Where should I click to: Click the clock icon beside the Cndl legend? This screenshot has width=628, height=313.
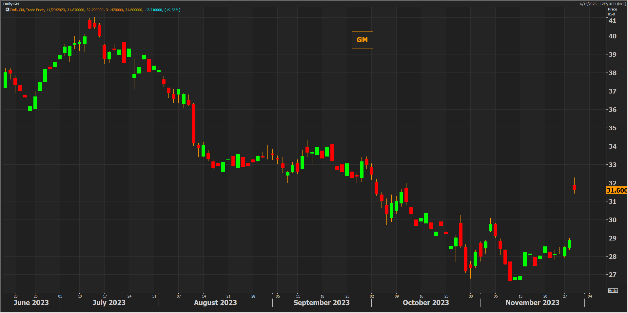click(x=7, y=10)
